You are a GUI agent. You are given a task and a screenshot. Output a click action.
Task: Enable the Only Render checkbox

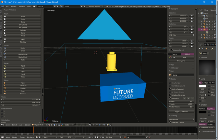coord(170,83)
